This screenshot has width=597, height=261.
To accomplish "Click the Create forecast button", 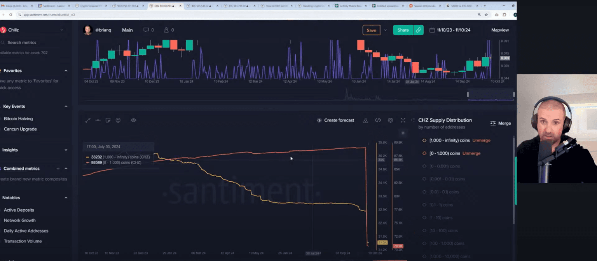I will (335, 120).
